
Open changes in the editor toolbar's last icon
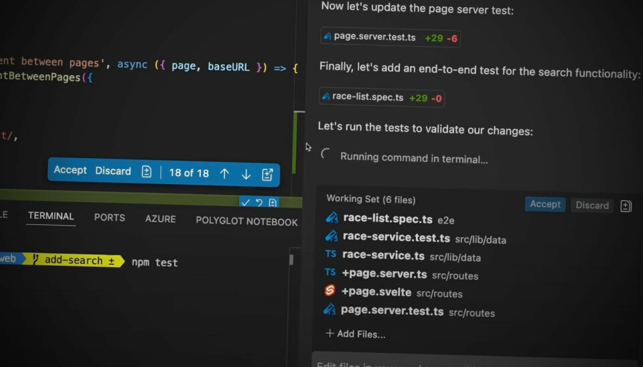(x=267, y=175)
